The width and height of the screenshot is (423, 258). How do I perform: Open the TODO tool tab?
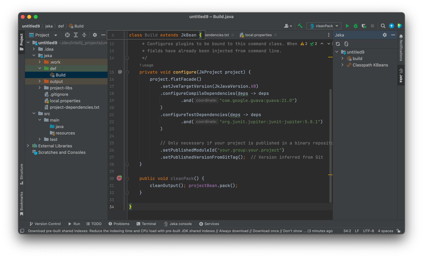click(94, 224)
